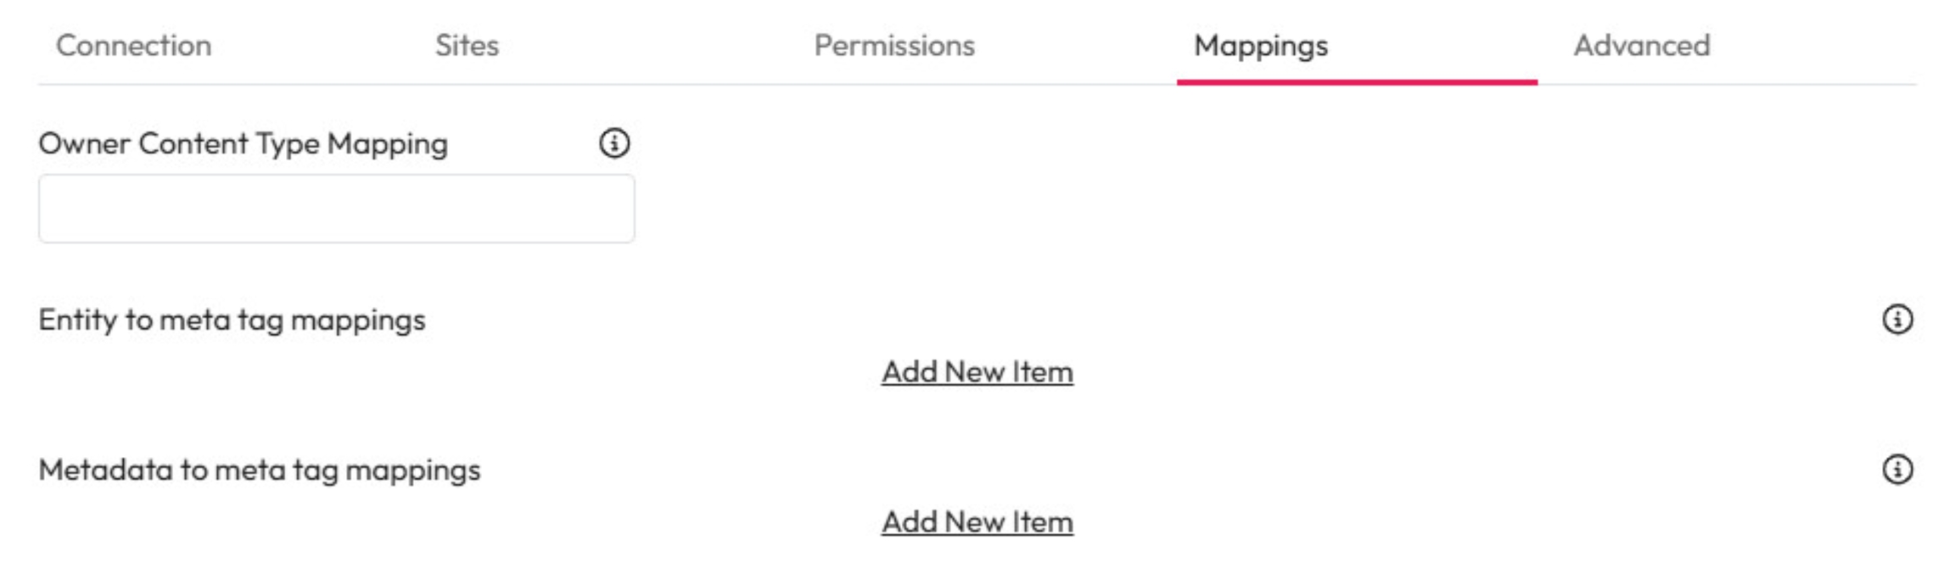This screenshot has height=579, width=1955.
Task: Click the Owner Content Type Mapping text field
Action: [x=336, y=209]
